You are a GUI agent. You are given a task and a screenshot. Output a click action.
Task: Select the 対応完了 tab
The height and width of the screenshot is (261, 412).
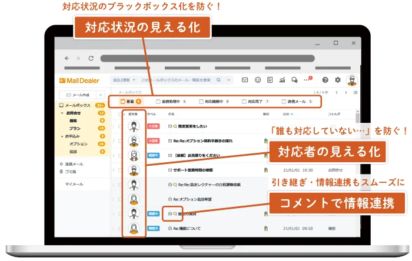point(255,102)
